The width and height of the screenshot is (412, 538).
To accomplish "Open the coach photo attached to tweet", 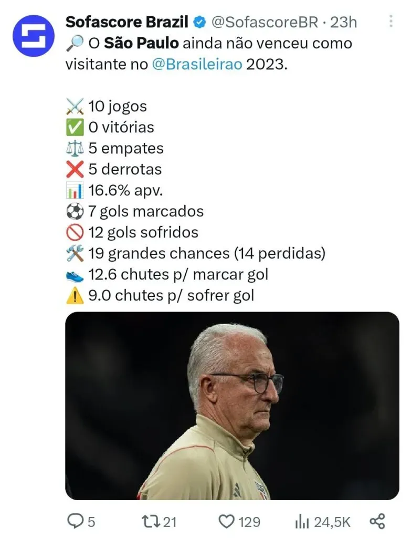I will pos(232,406).
